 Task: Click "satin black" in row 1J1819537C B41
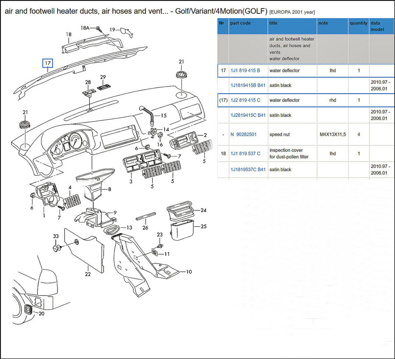(280, 170)
